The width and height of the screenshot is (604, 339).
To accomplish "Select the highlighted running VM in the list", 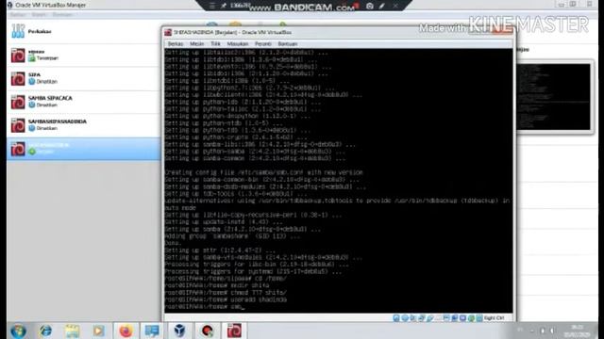I will point(83,149).
